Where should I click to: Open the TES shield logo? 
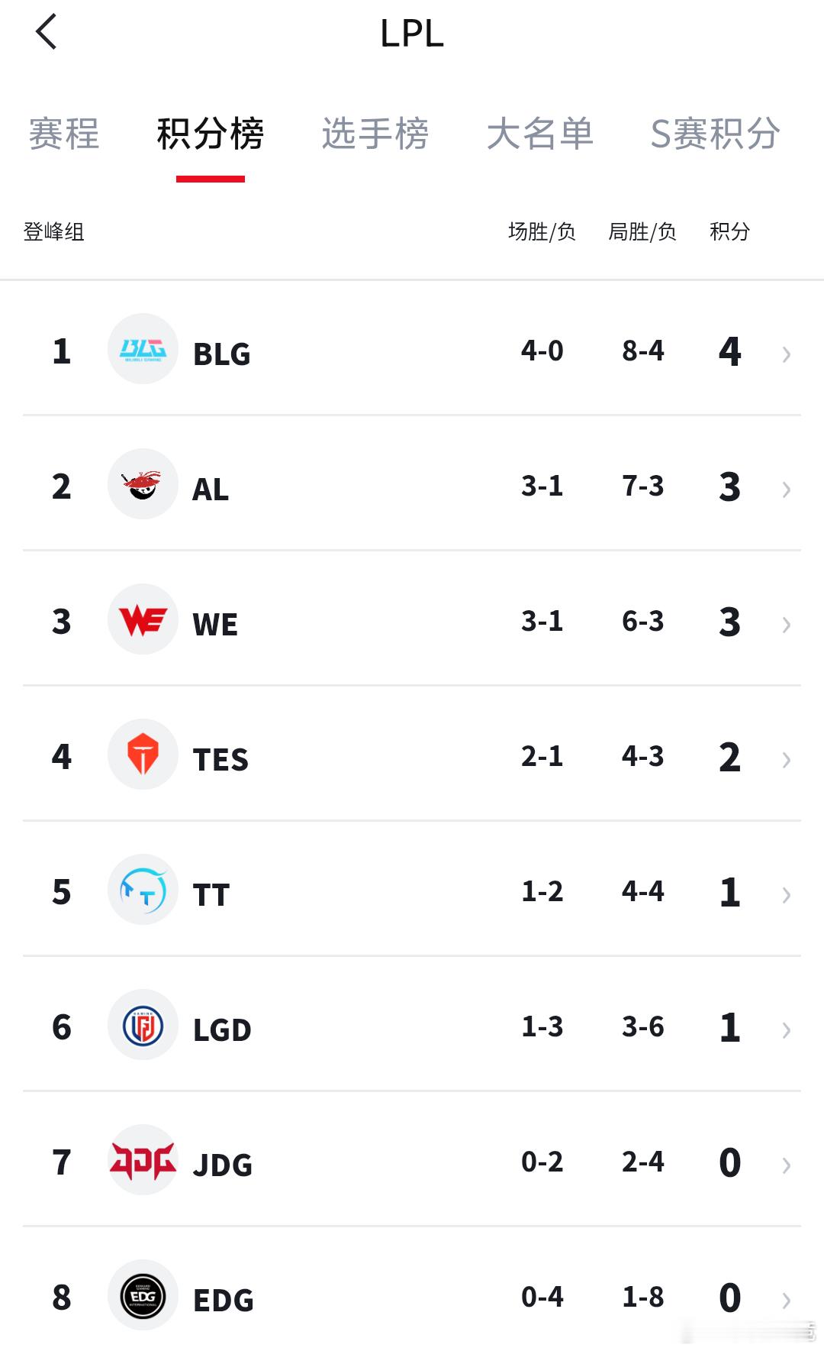click(x=143, y=755)
